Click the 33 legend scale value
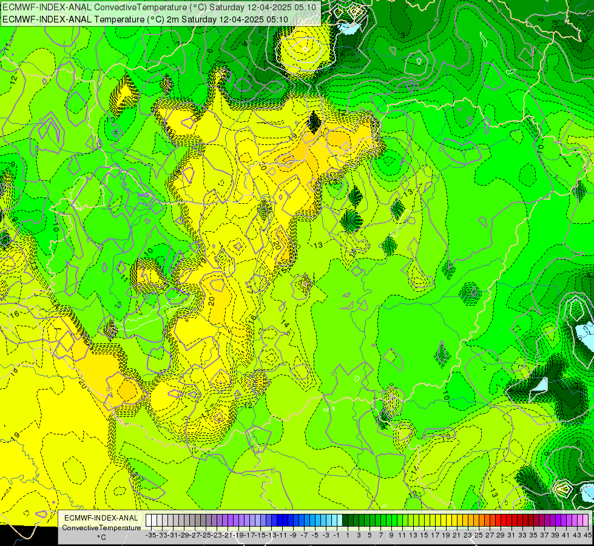 pos(522,535)
